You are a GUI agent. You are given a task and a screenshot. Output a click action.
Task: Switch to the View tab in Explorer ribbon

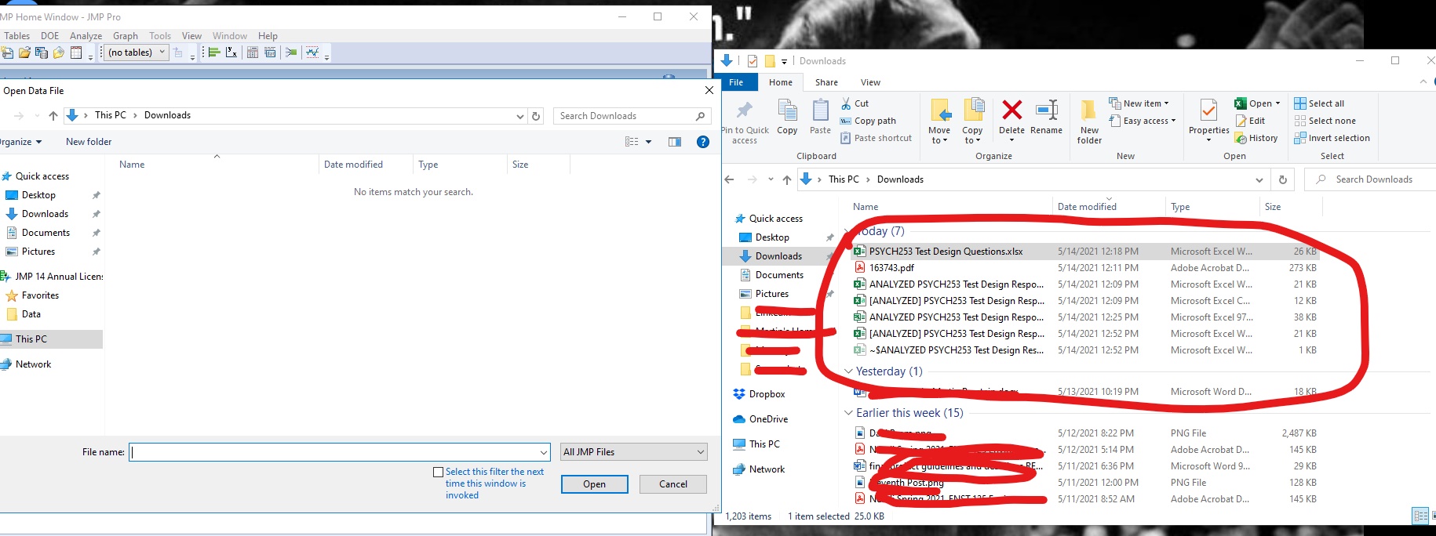click(x=870, y=82)
